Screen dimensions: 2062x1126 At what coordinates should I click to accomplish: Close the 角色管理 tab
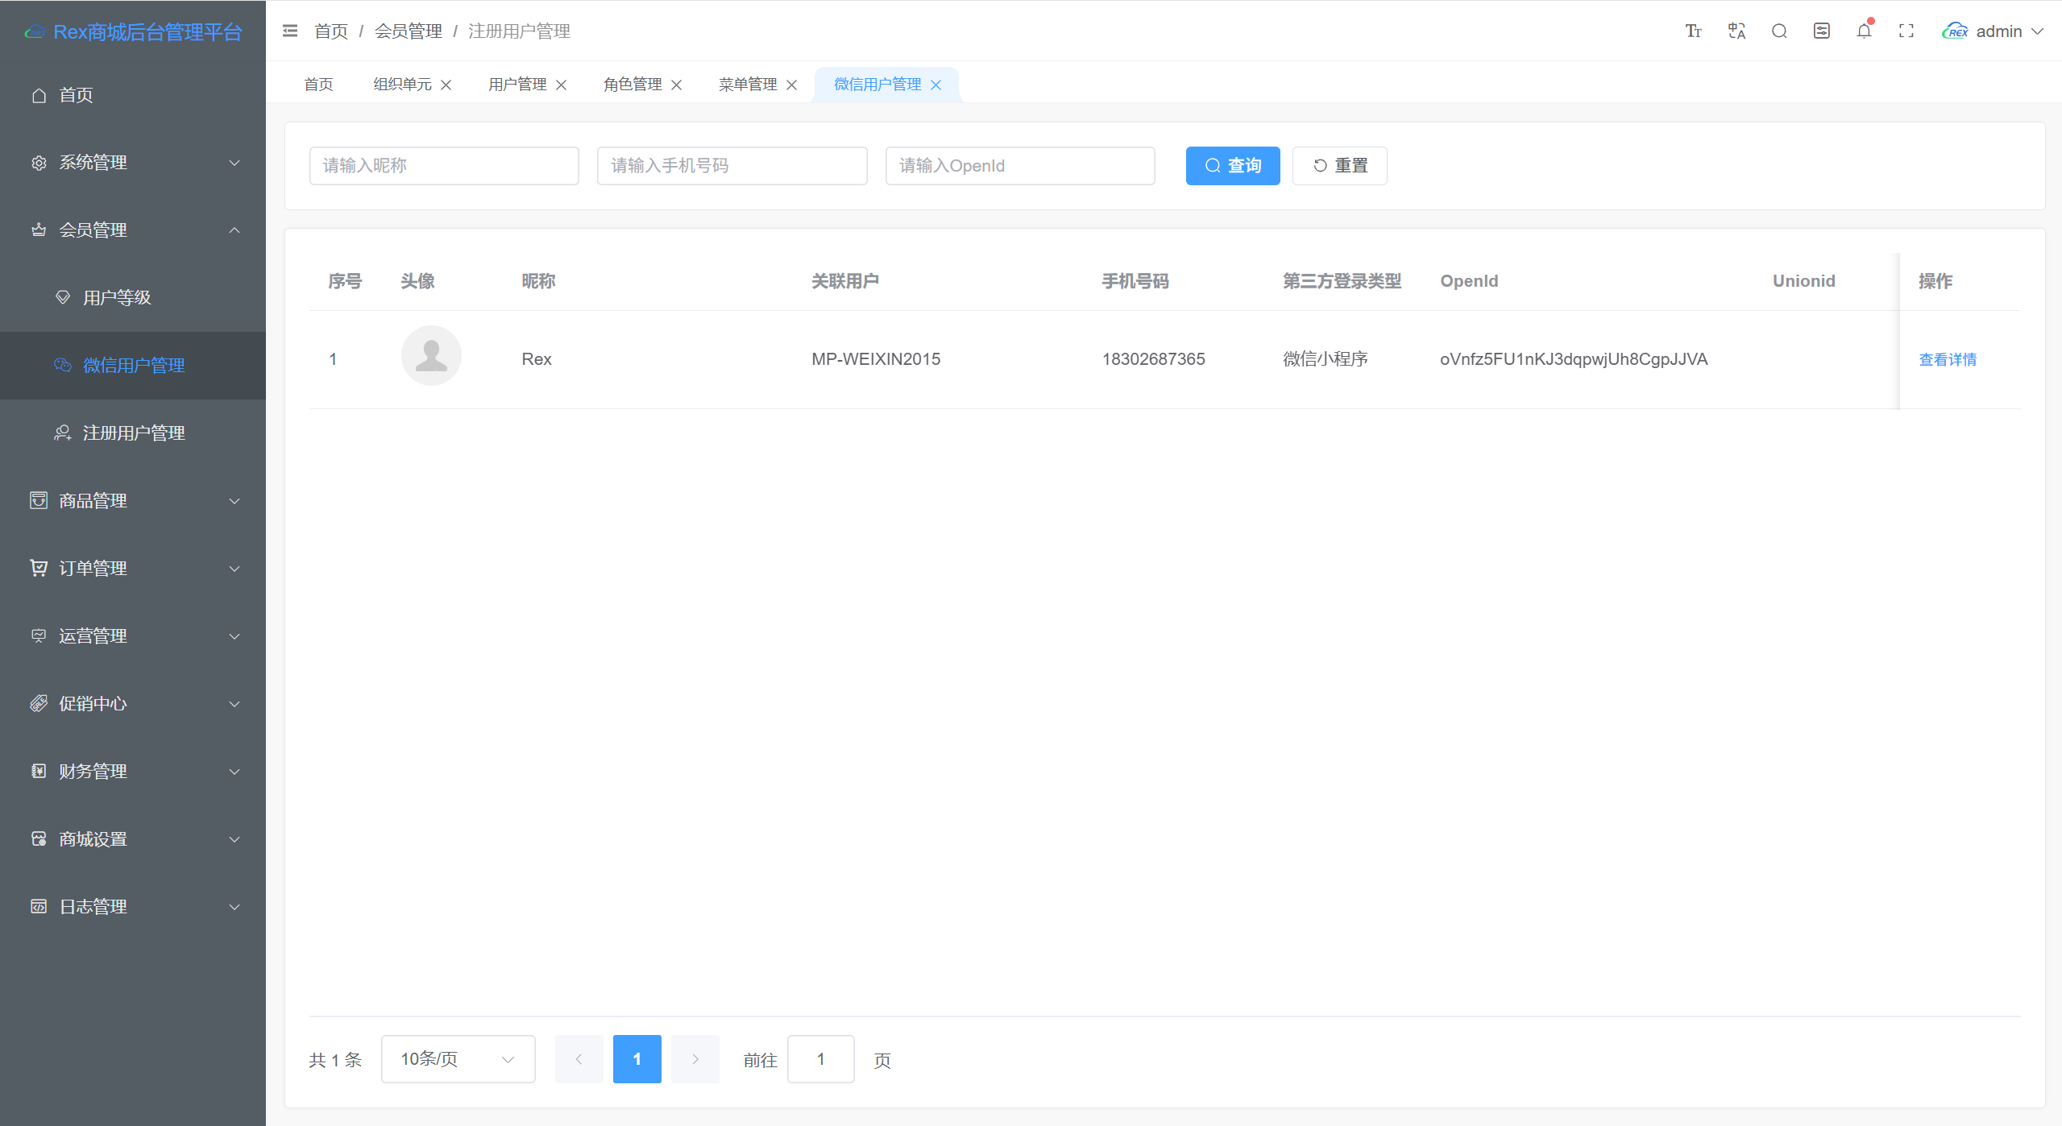[x=676, y=85]
